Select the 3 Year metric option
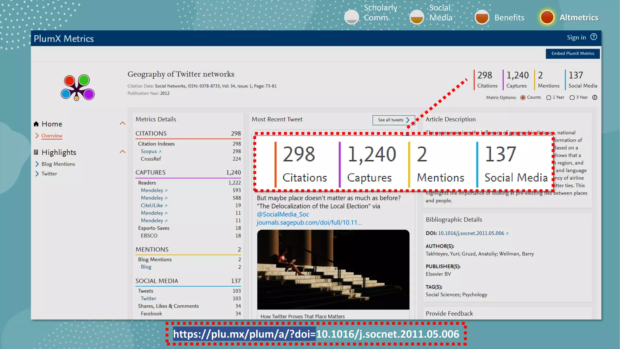The width and height of the screenshot is (620, 349). [572, 98]
